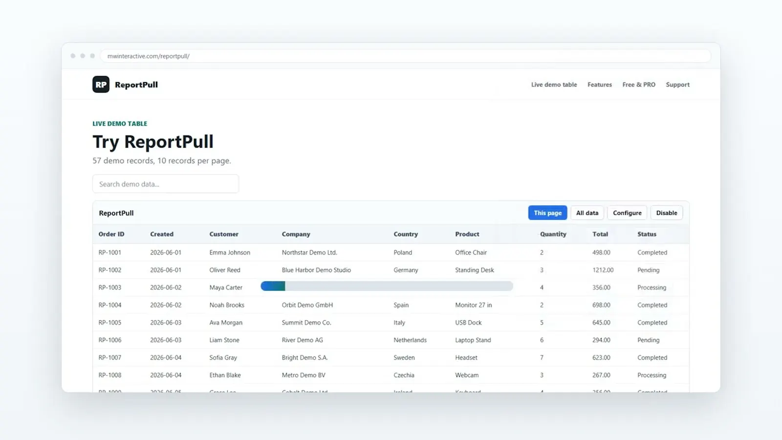Click the Country column header
This screenshot has width=782, height=440.
pyautogui.click(x=406, y=234)
